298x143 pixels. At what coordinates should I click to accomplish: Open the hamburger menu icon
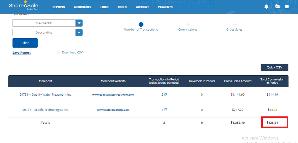point(287,7)
